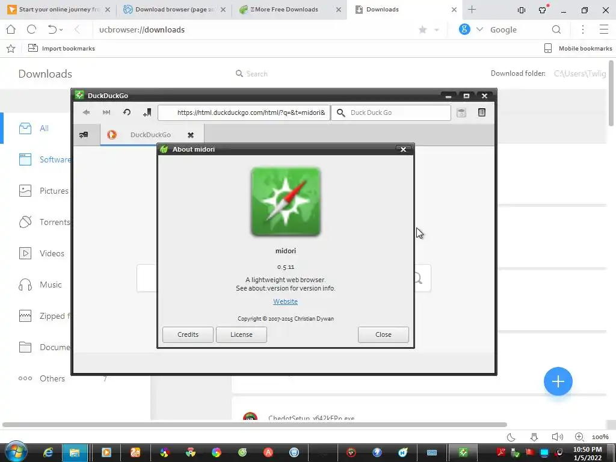The width and height of the screenshot is (616, 462).
Task: Reload page in Midori toolbar
Action: [126, 112]
